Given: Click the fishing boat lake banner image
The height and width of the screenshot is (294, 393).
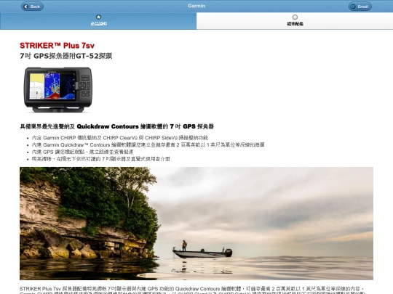Looking at the screenshot, I should pos(196,224).
